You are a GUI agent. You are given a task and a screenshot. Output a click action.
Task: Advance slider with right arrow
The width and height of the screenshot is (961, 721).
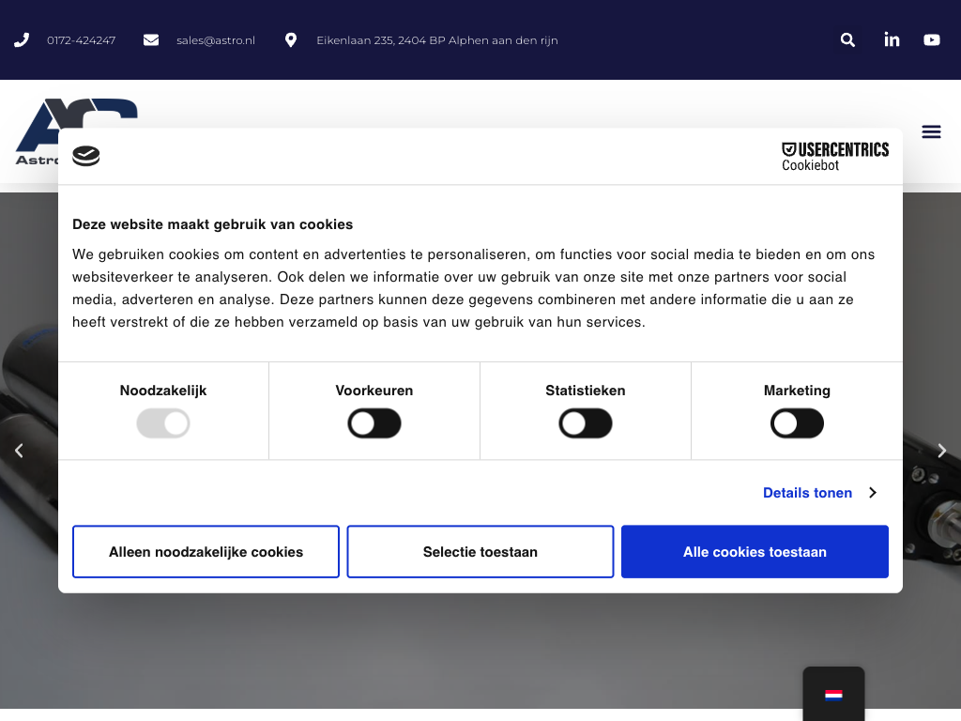coord(942,451)
